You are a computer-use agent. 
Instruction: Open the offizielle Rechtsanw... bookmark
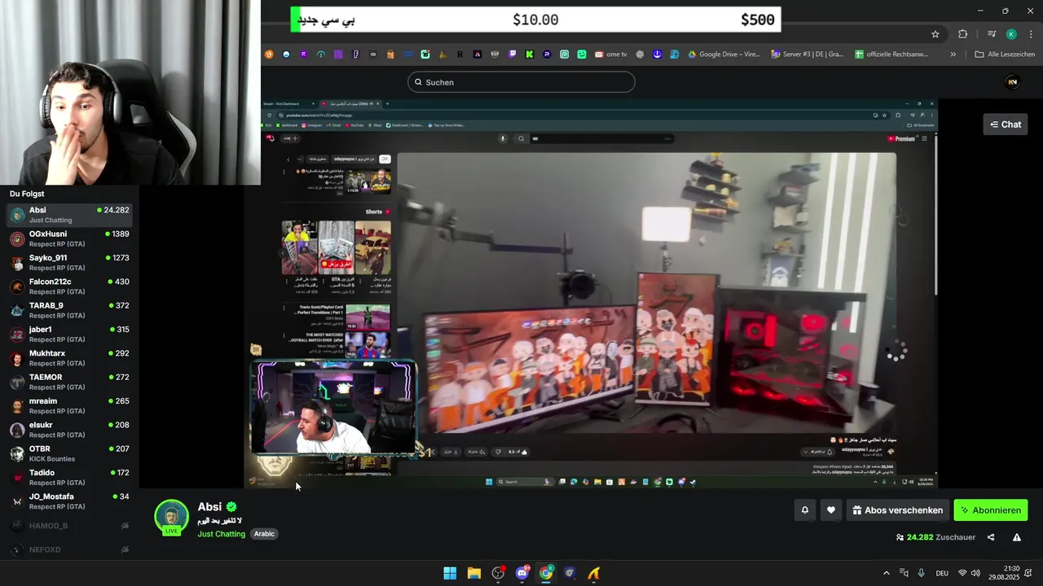point(891,55)
